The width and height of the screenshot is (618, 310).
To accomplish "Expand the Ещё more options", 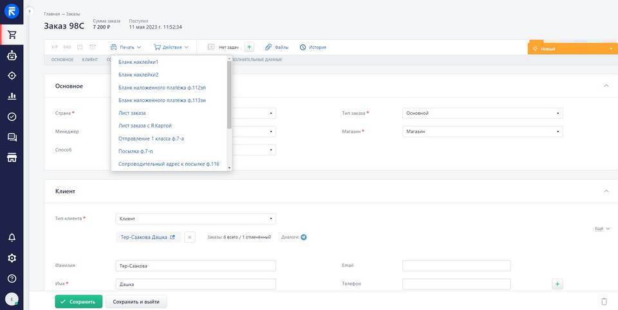I will (x=603, y=229).
